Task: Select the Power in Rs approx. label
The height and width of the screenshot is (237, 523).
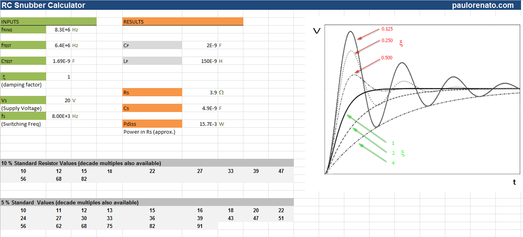Action: tap(152, 132)
